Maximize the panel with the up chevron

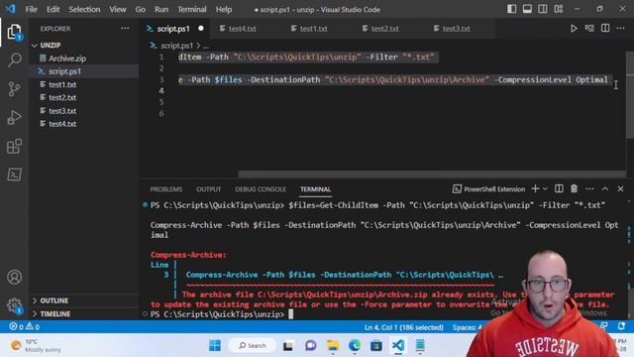point(605,188)
